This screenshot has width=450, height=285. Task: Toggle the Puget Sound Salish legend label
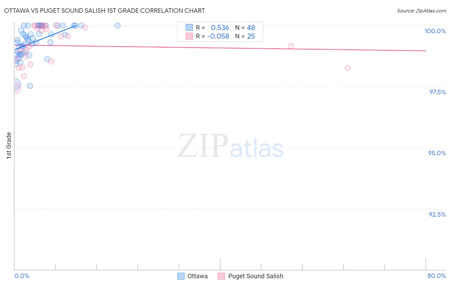(x=255, y=276)
